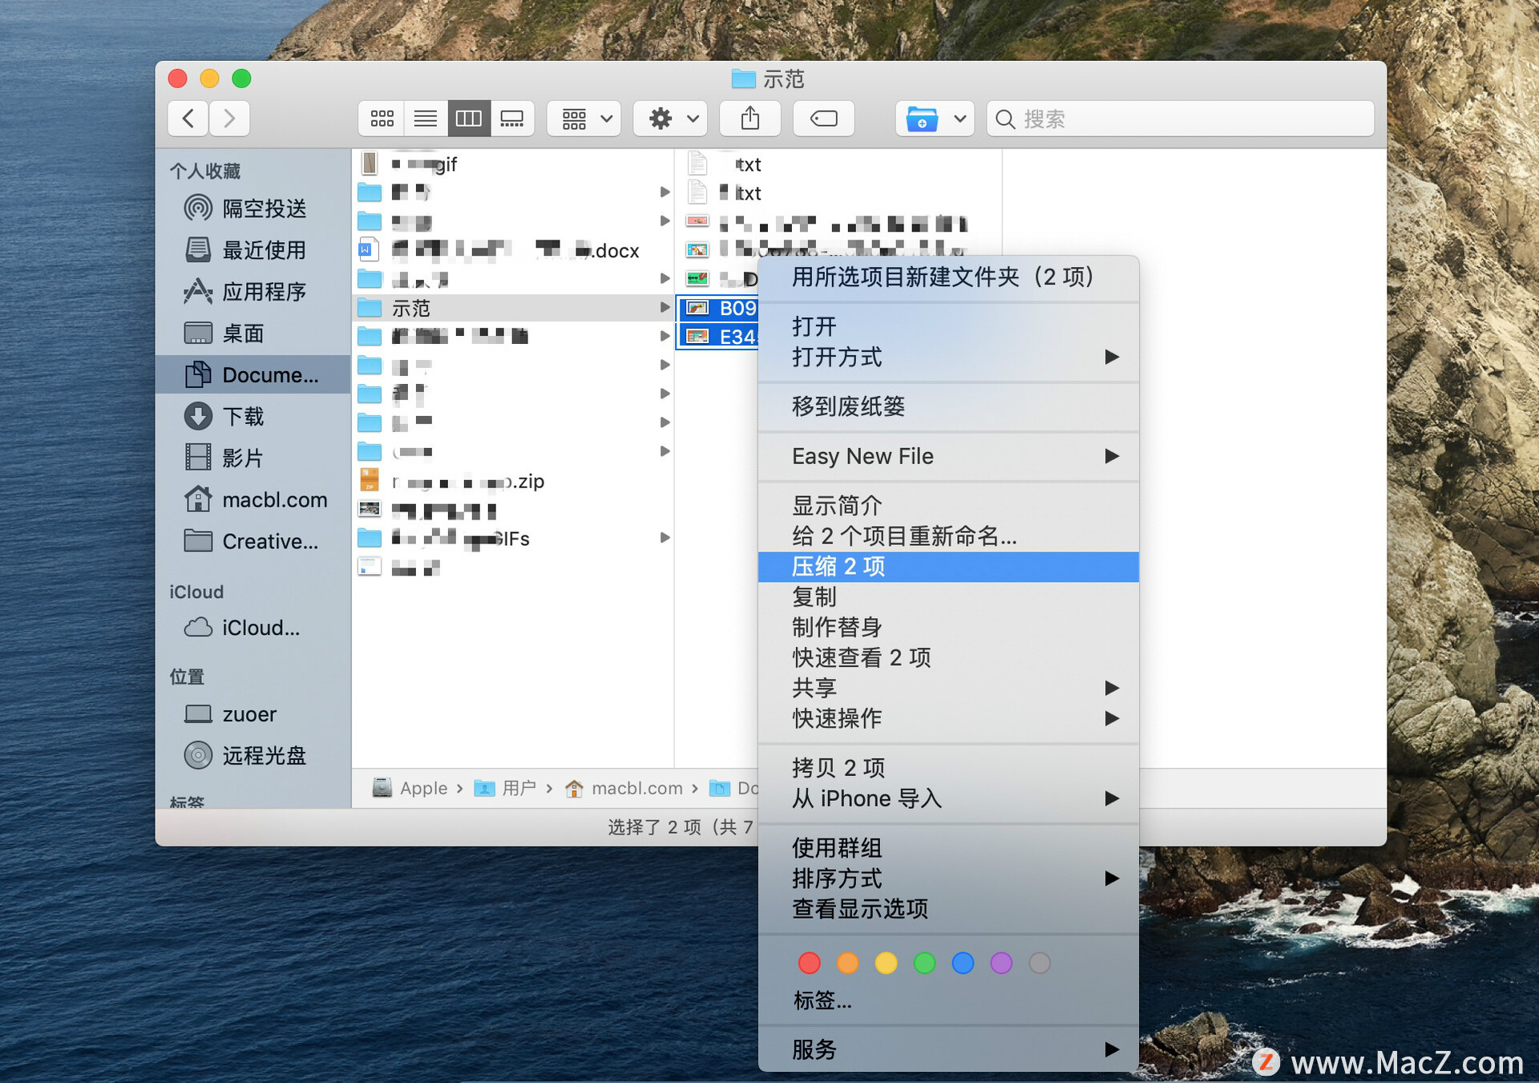Apply the green tag color
The image size is (1539, 1083).
[x=924, y=963]
